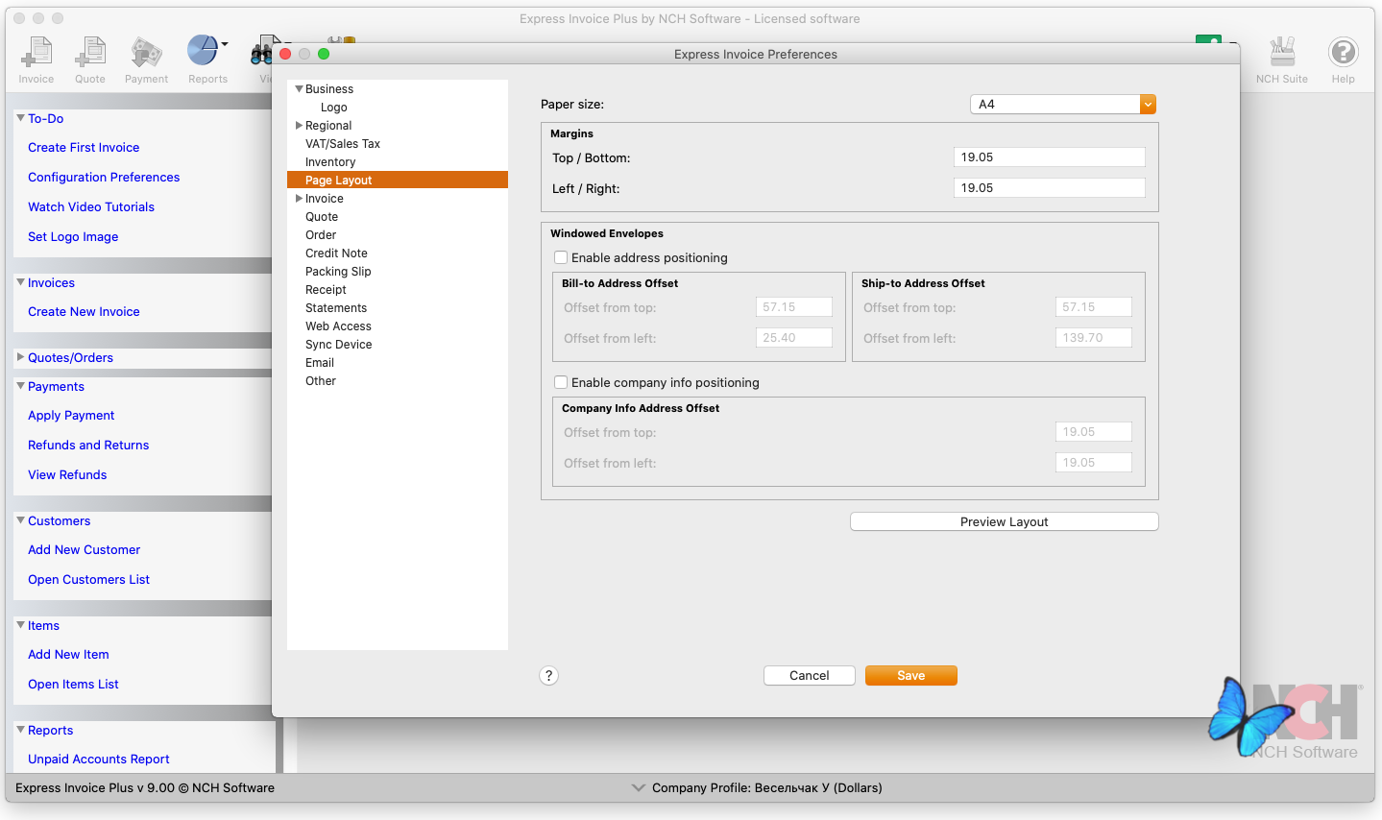Select Page Layout preferences page
Screen dimensions: 1382x820
398,181
